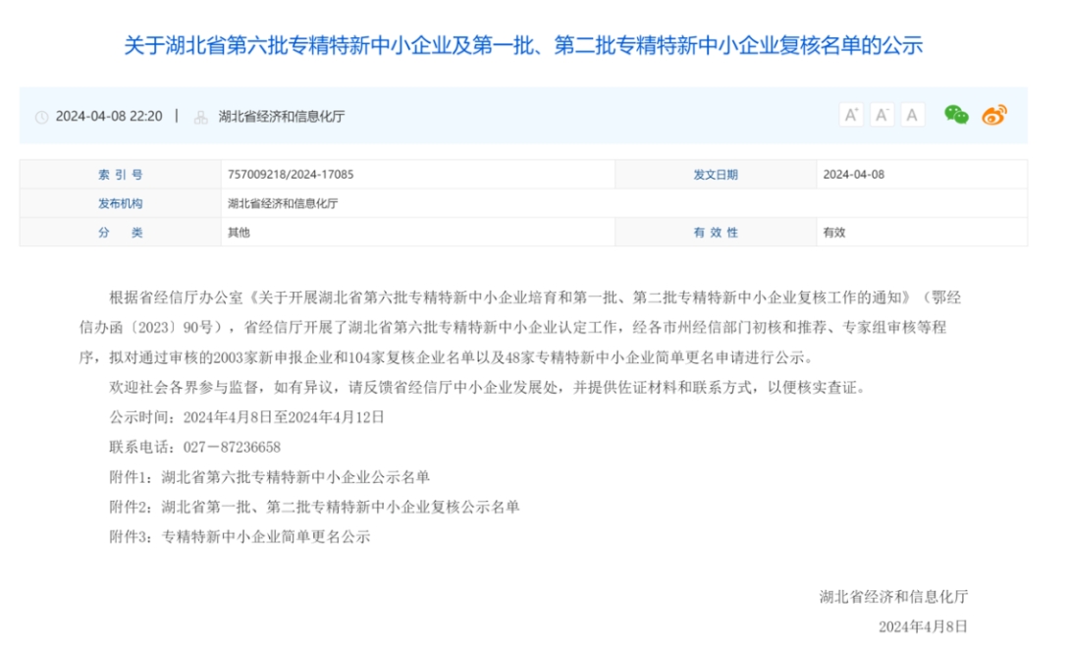This screenshot has width=1070, height=648.
Task: Click the 发布机构 label cell
Action: pos(120,203)
